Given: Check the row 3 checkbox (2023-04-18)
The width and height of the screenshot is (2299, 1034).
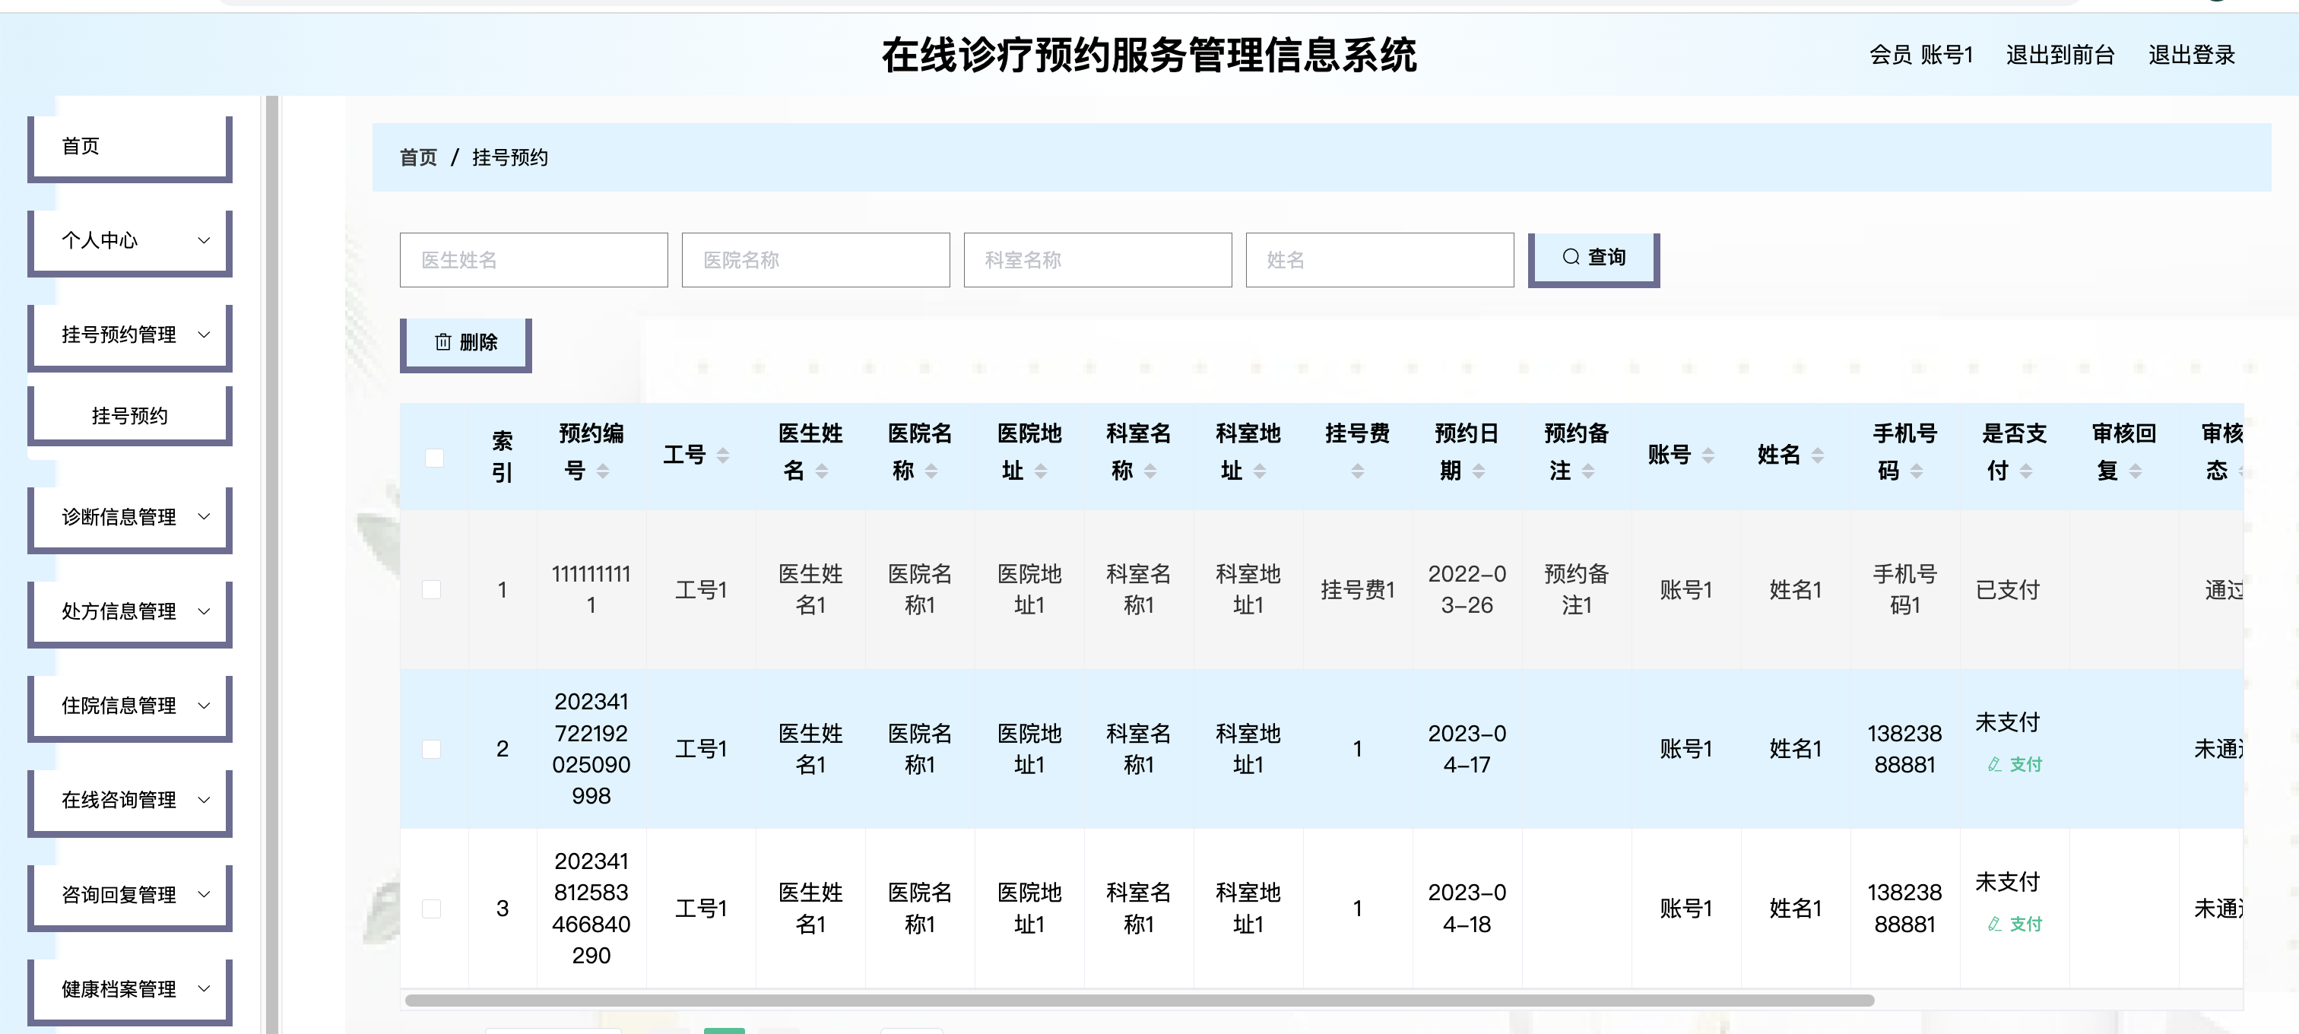Looking at the screenshot, I should (x=432, y=909).
